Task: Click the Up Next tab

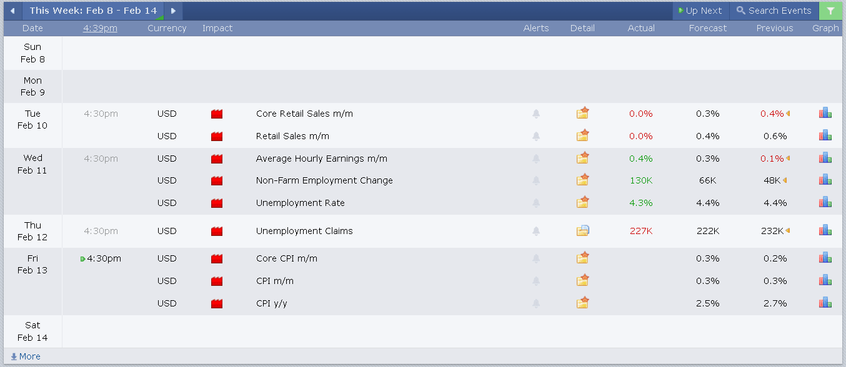Action: (700, 11)
